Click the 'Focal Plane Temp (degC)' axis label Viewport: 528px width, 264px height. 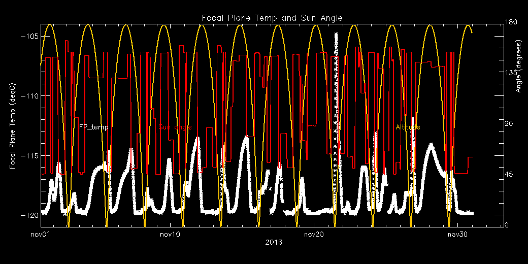(13, 125)
